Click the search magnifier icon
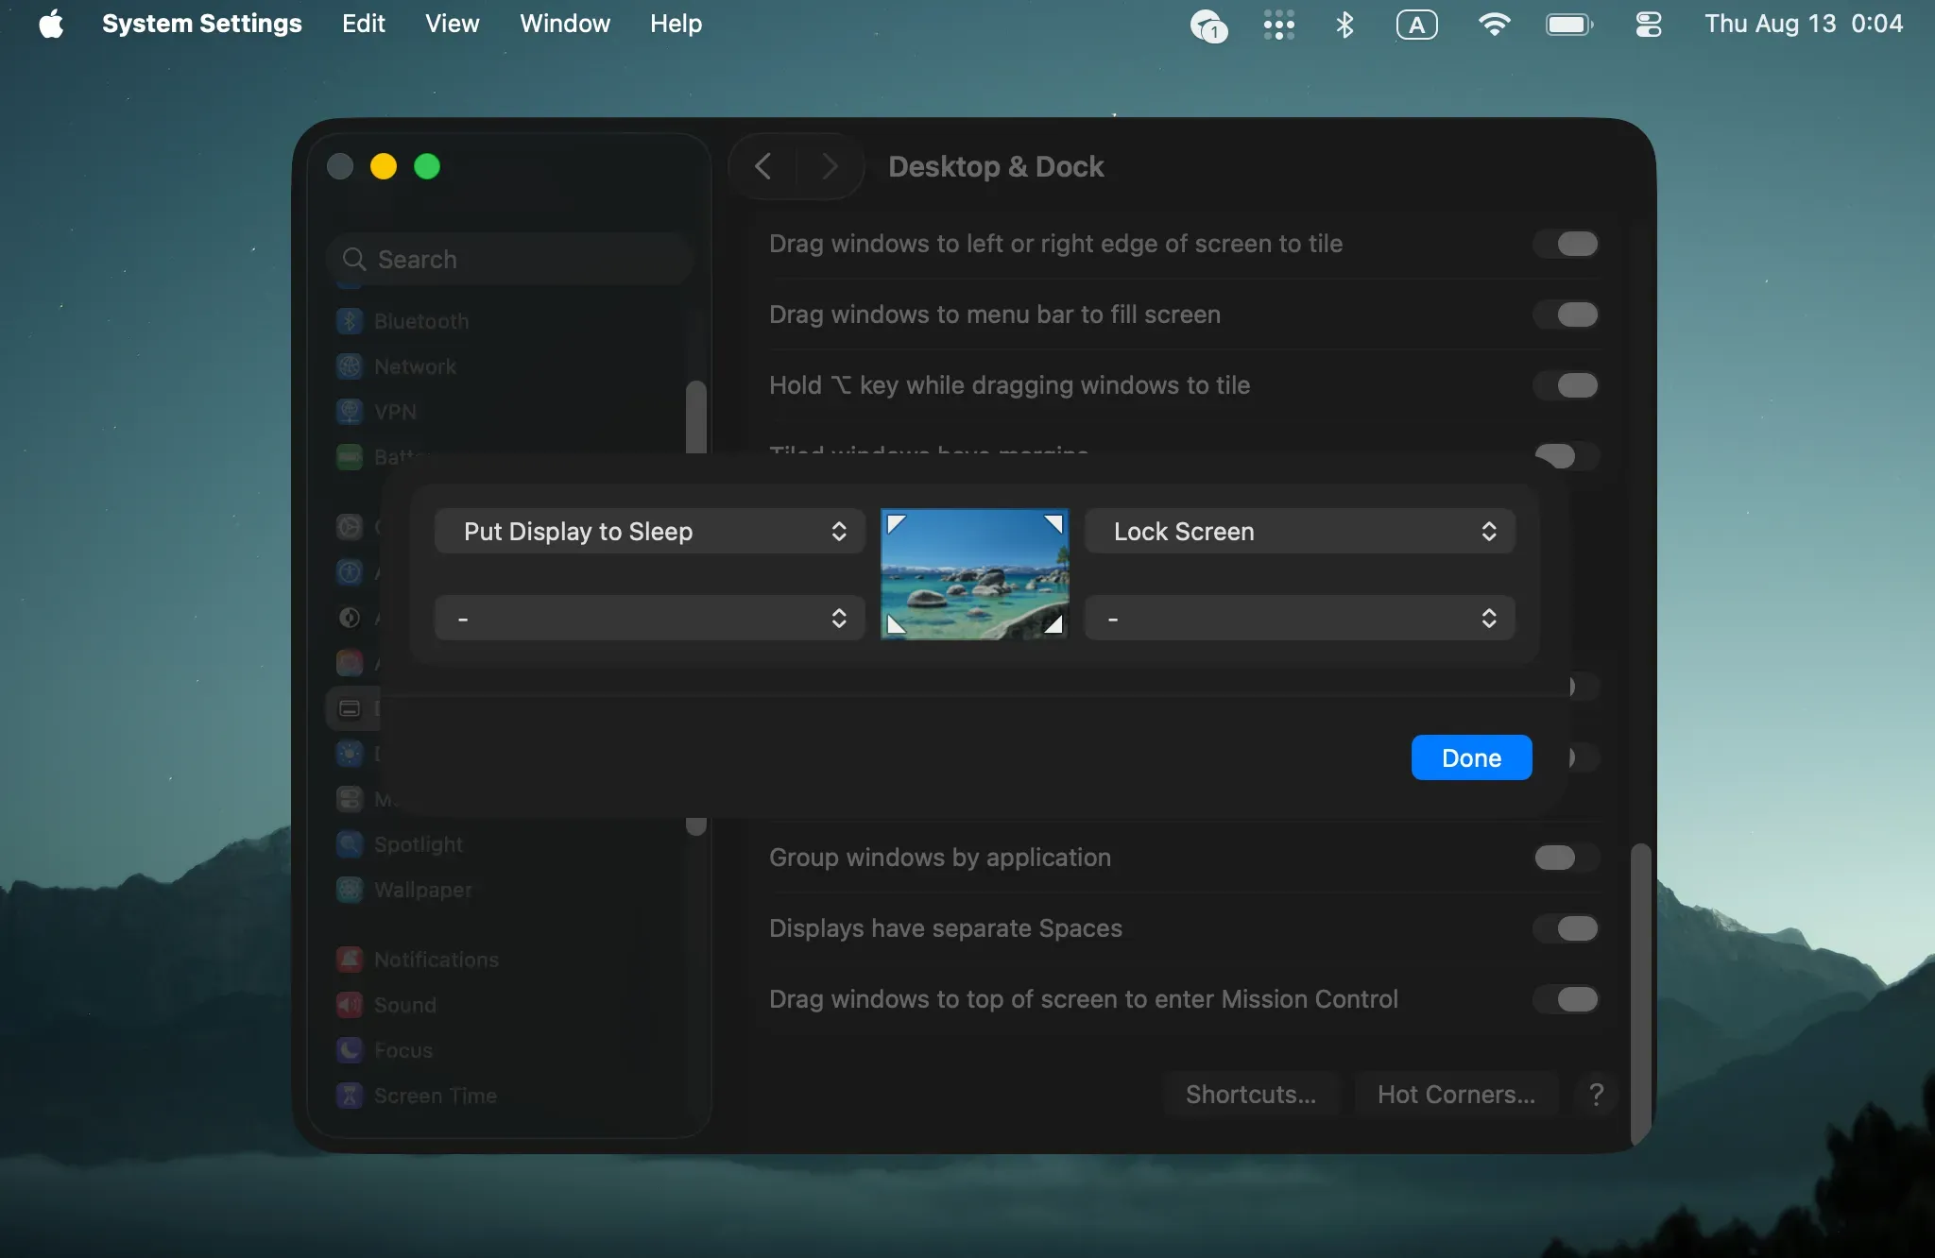The height and width of the screenshot is (1258, 1935). 354,259
